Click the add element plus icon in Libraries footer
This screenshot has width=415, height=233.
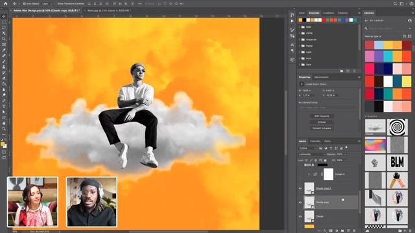pos(405,230)
